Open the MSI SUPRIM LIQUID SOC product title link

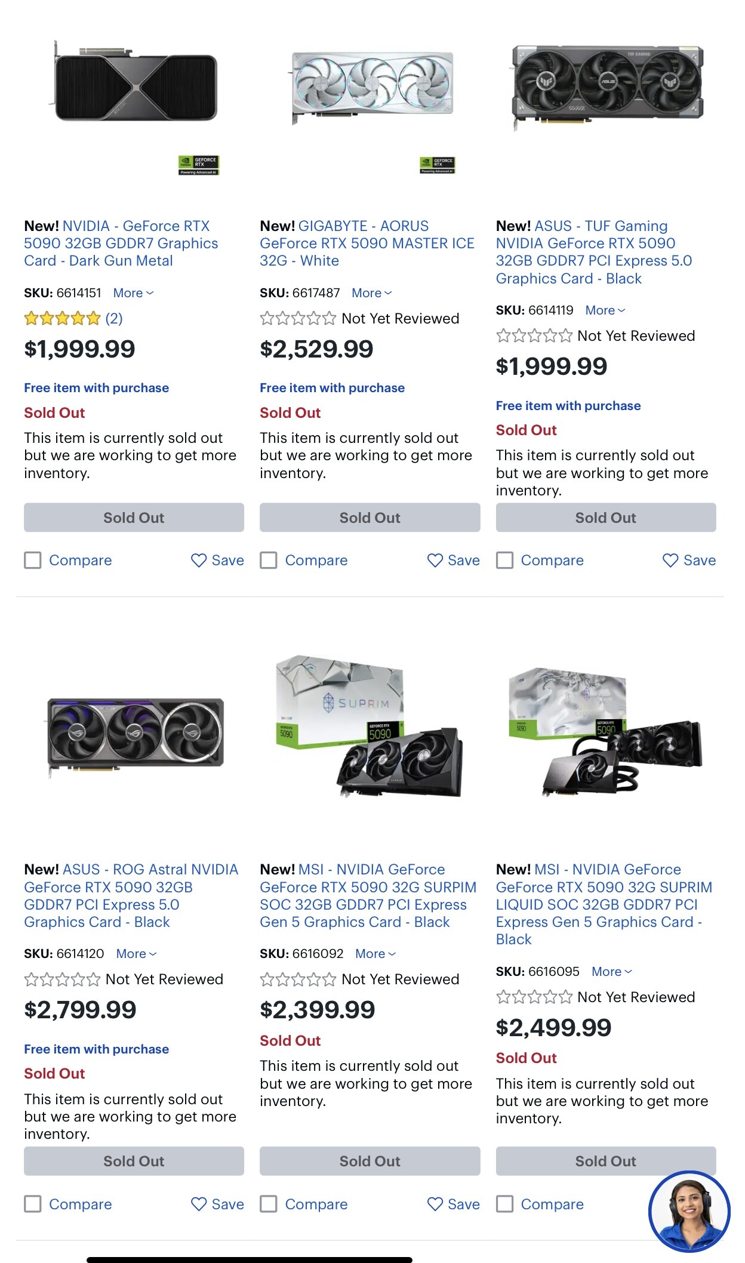(604, 904)
